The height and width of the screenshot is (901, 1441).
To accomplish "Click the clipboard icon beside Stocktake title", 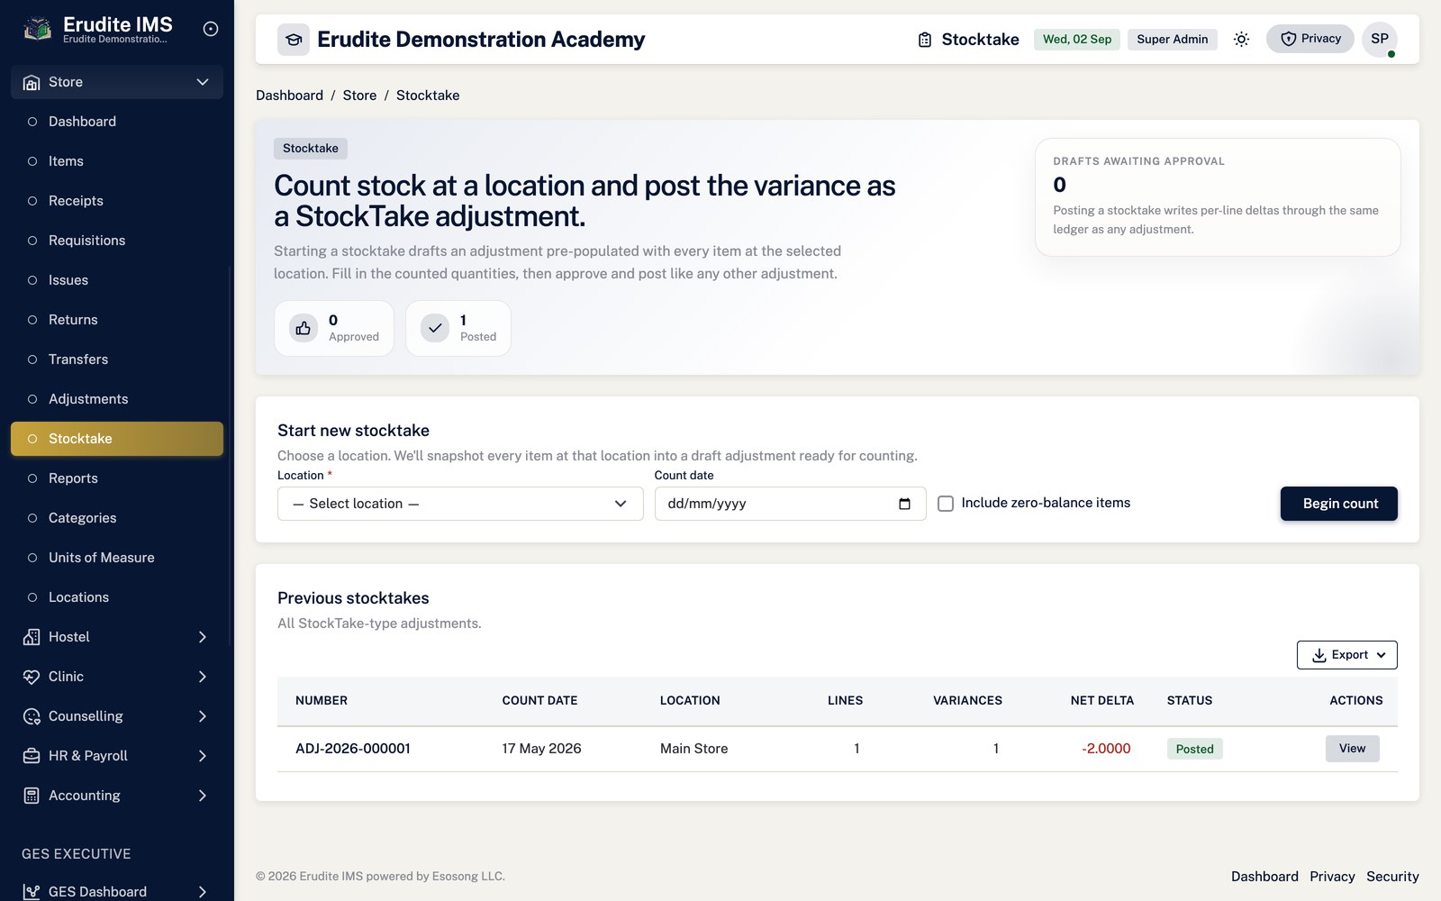I will point(925,40).
